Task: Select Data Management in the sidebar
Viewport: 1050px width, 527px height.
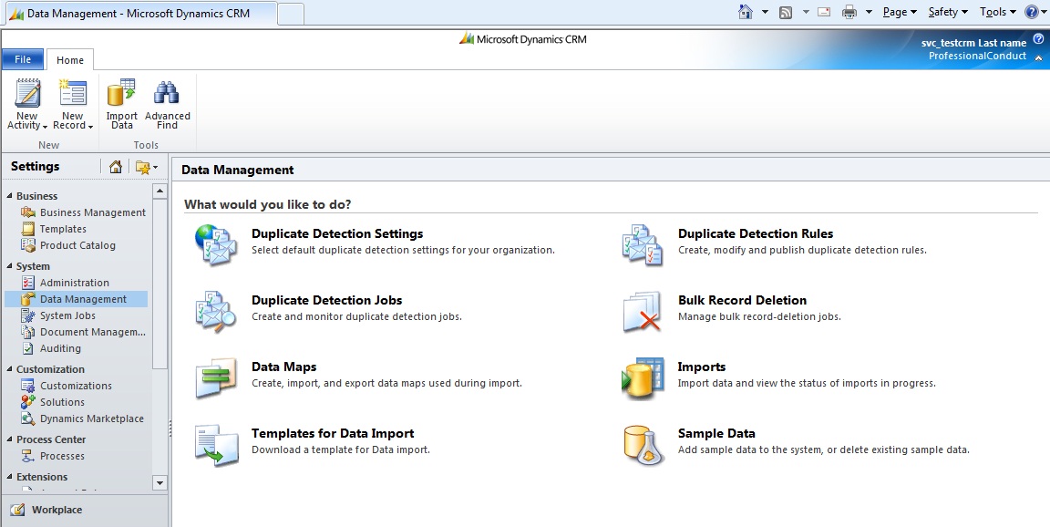Action: 76,299
